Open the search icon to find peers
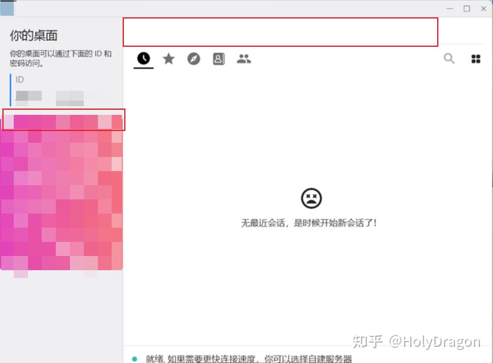The width and height of the screenshot is (493, 363). click(x=449, y=58)
